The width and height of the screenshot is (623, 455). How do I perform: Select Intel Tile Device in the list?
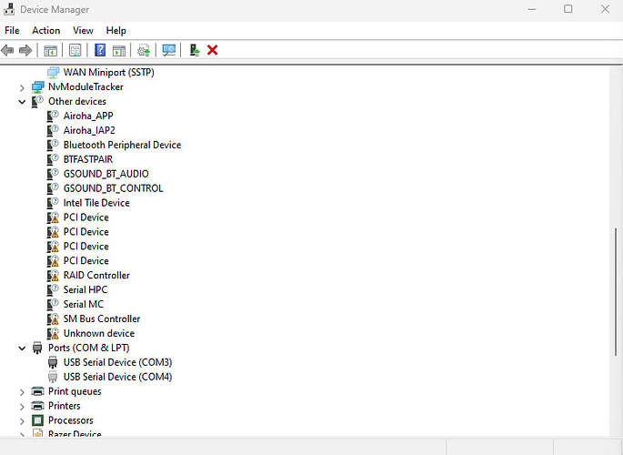point(96,203)
